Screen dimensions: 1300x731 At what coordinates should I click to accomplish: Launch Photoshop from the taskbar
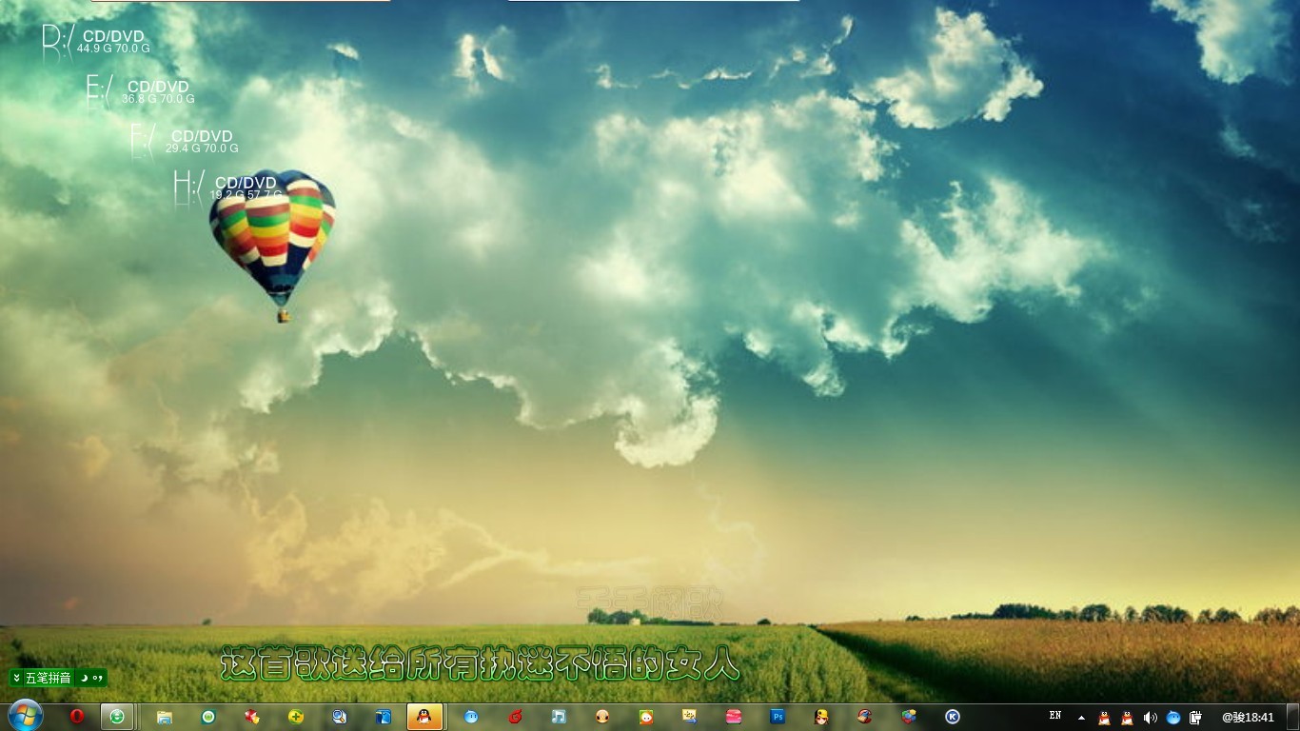(x=778, y=717)
